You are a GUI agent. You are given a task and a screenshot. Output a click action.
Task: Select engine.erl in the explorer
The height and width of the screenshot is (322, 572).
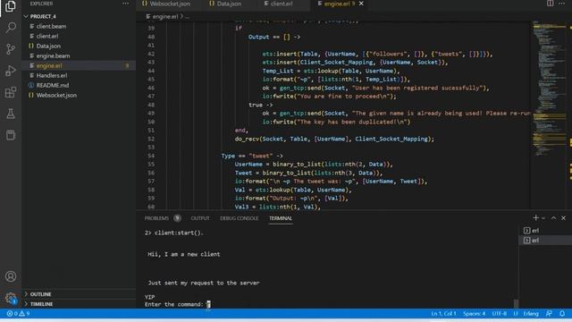tap(79, 65)
